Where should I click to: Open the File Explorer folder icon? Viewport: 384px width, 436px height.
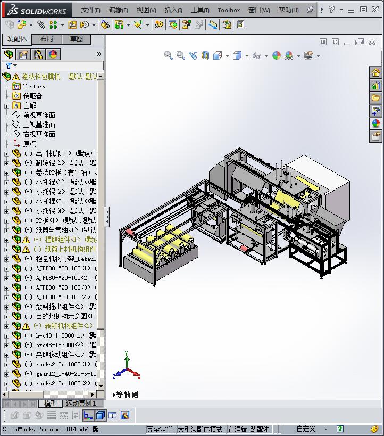[375, 98]
